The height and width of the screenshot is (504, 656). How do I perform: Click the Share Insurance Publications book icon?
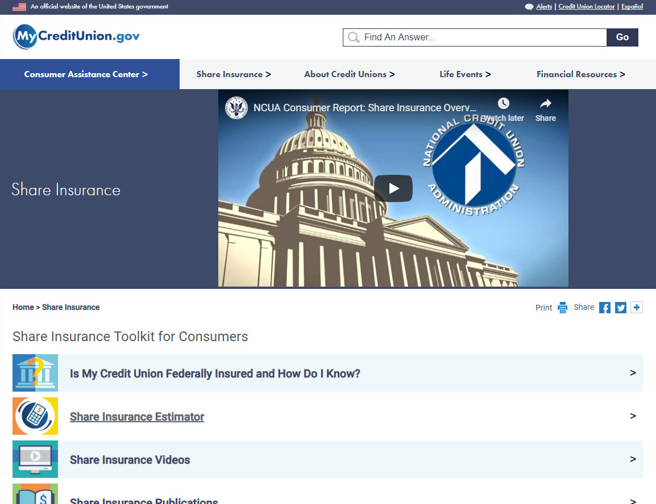click(x=35, y=494)
